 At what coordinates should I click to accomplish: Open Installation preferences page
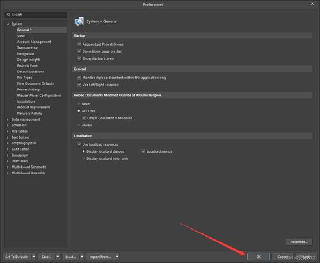tap(26, 101)
